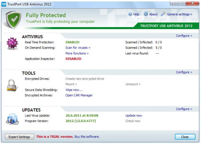Expand More functions in Antivirus section
This screenshot has height=144, width=201.
click(x=77, y=53)
